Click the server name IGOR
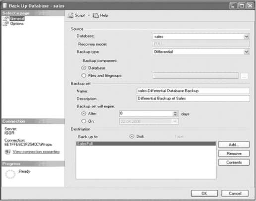 [9, 133]
